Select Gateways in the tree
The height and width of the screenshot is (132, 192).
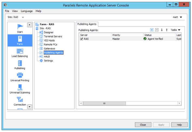(x=49, y=49)
